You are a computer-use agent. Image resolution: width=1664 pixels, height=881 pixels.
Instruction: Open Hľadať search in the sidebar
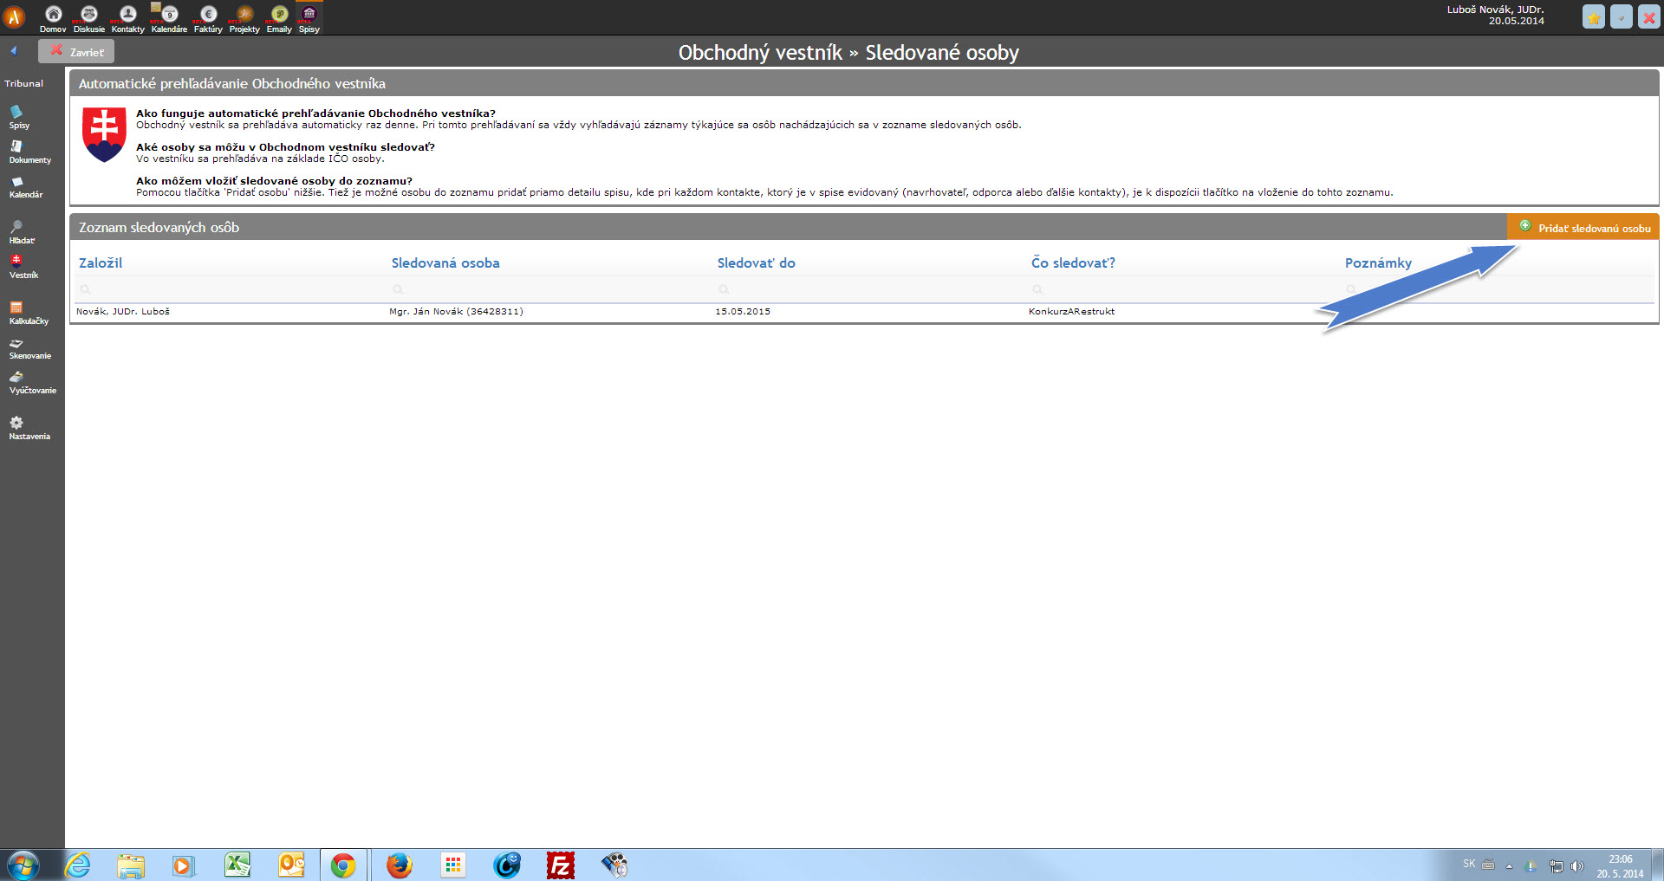tap(22, 233)
